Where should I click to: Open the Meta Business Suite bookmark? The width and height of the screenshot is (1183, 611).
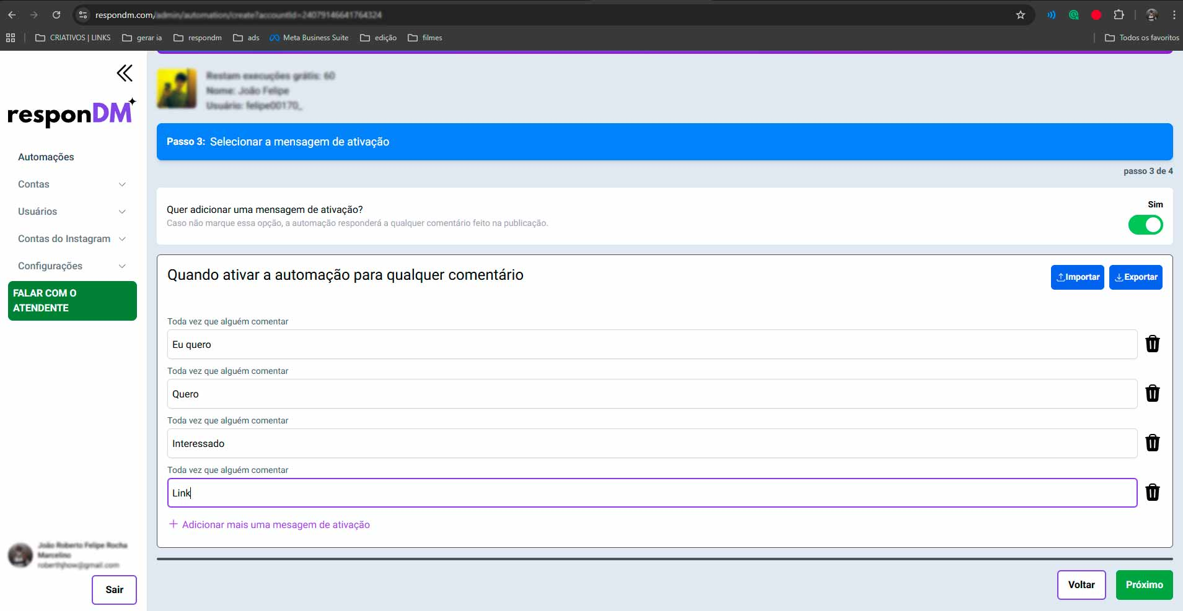pyautogui.click(x=309, y=38)
